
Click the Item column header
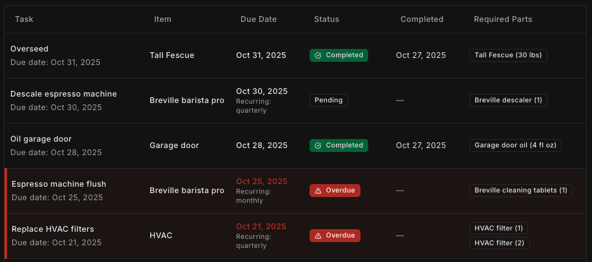pos(163,19)
